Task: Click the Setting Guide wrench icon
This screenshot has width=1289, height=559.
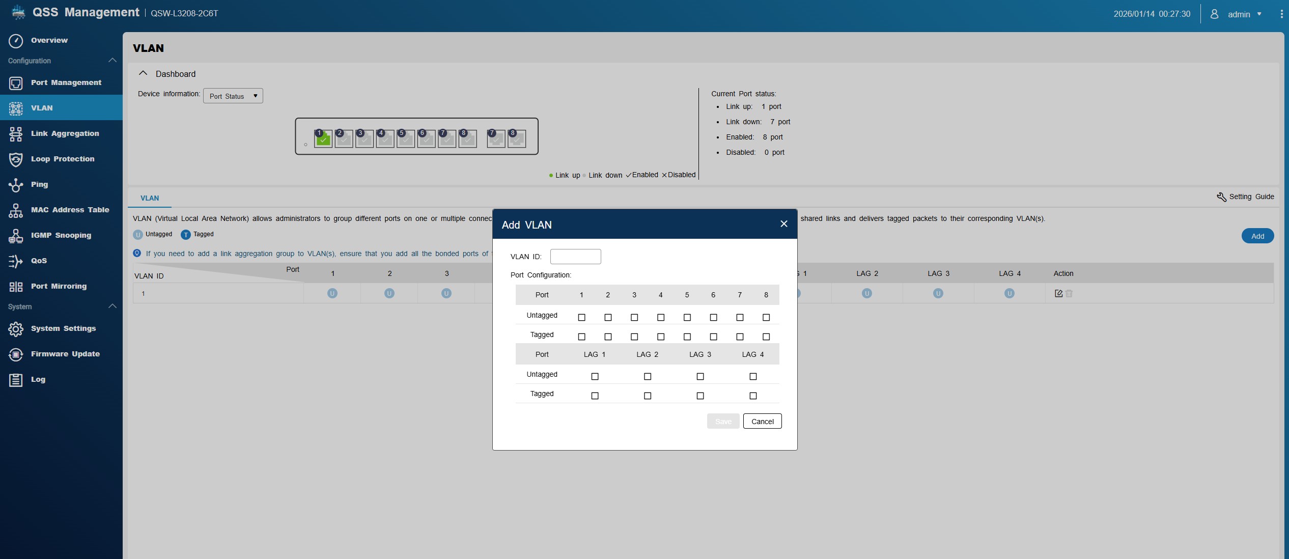Action: (x=1221, y=197)
